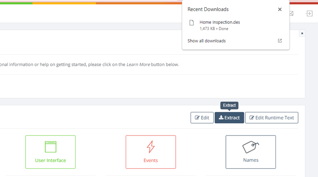Open the Events section by its label
The image size is (318, 177).
click(151, 160)
